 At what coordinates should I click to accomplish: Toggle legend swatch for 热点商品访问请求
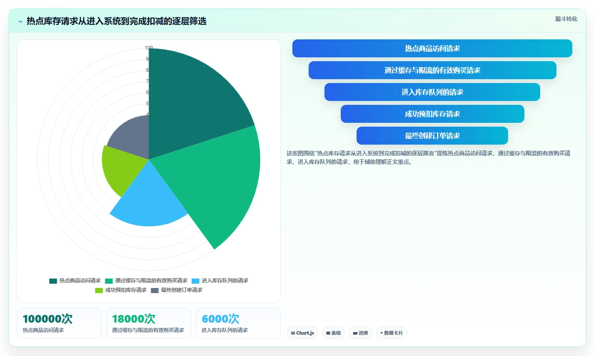53,281
